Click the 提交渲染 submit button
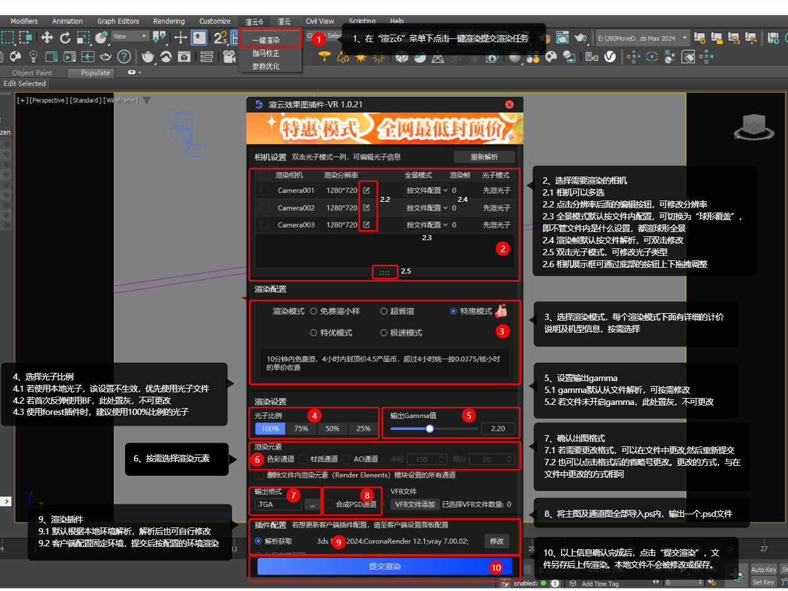Viewport: 788px width, 591px height. click(385, 566)
